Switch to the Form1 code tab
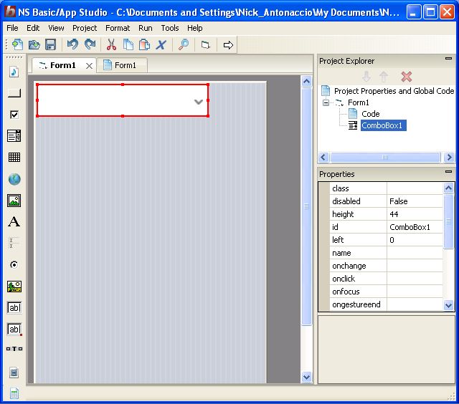This screenshot has width=459, height=404. point(121,65)
